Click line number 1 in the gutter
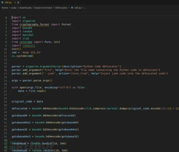The width and height of the screenshot is (179, 152). 6,18
